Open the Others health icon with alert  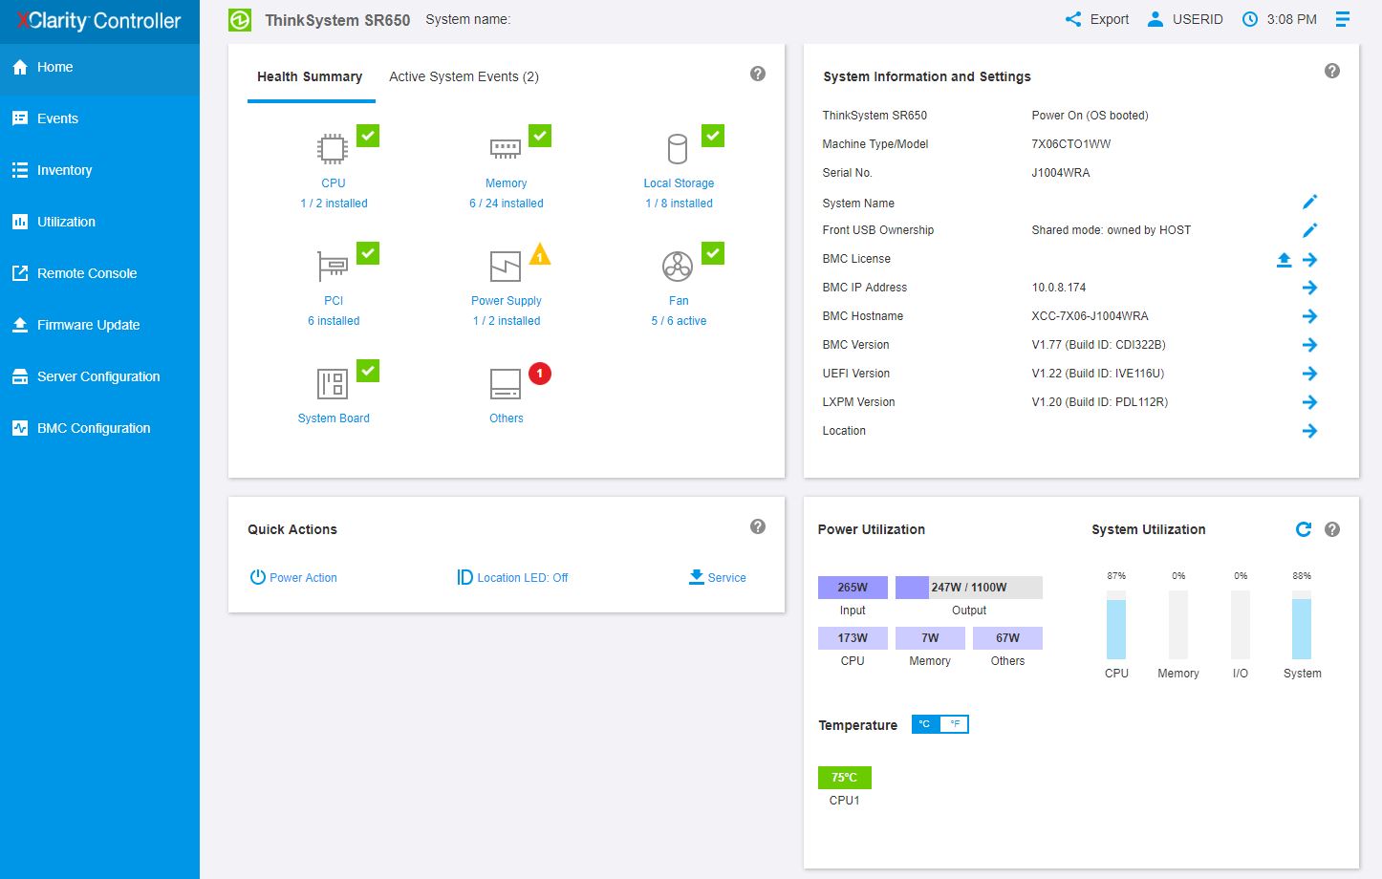pos(506,384)
